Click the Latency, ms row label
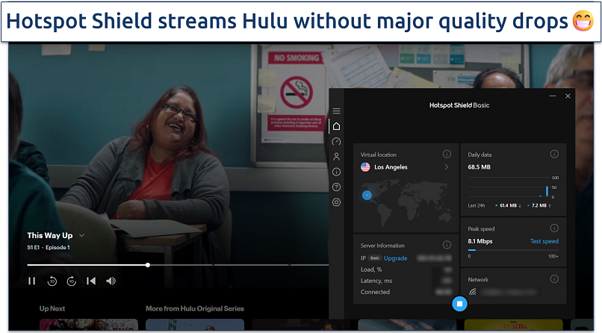The image size is (602, 333). point(376,281)
